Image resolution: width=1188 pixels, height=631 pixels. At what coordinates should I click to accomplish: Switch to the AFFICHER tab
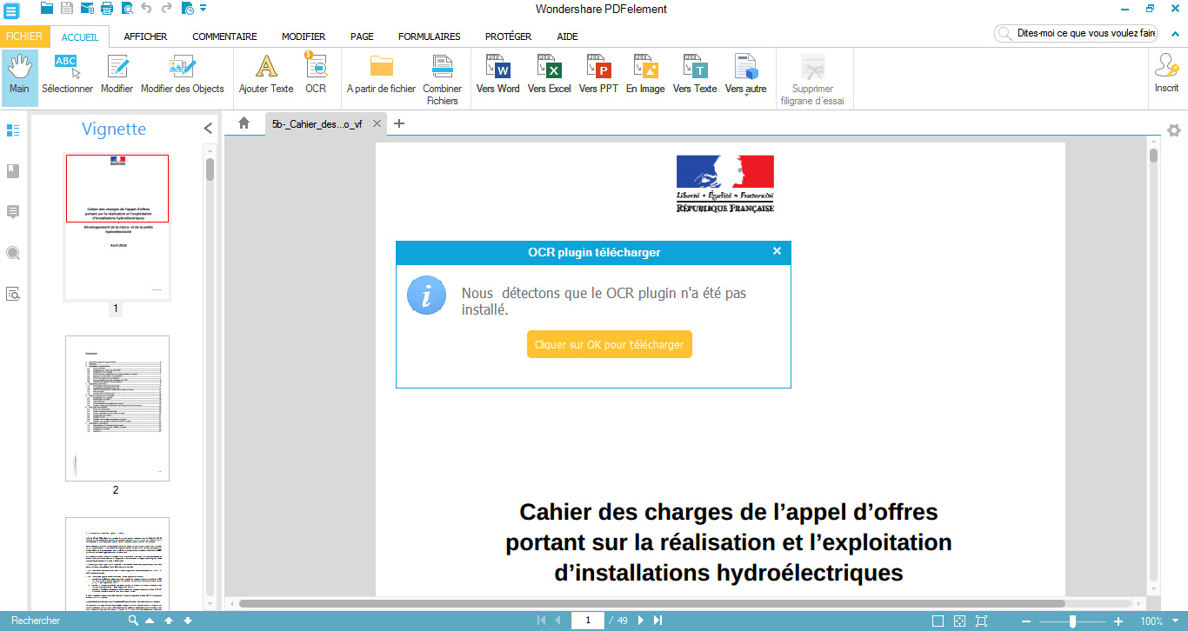(145, 37)
